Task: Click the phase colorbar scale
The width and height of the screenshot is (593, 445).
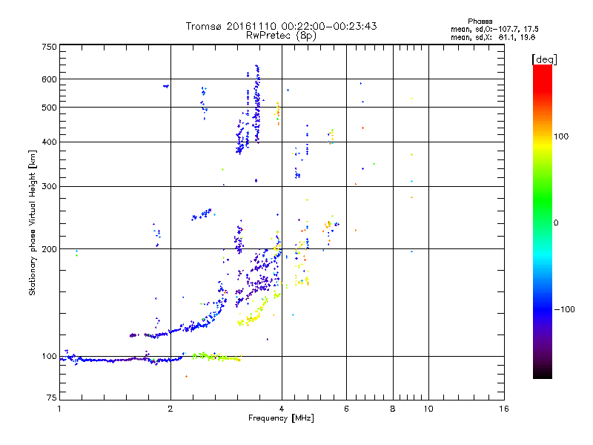Action: pyautogui.click(x=543, y=221)
